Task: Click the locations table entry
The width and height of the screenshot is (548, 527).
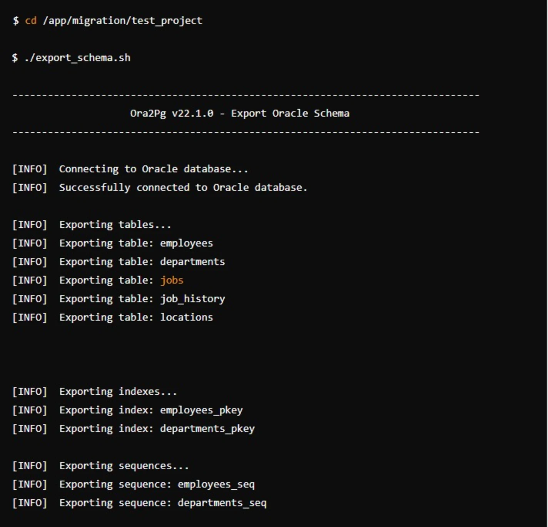Action: (x=186, y=317)
